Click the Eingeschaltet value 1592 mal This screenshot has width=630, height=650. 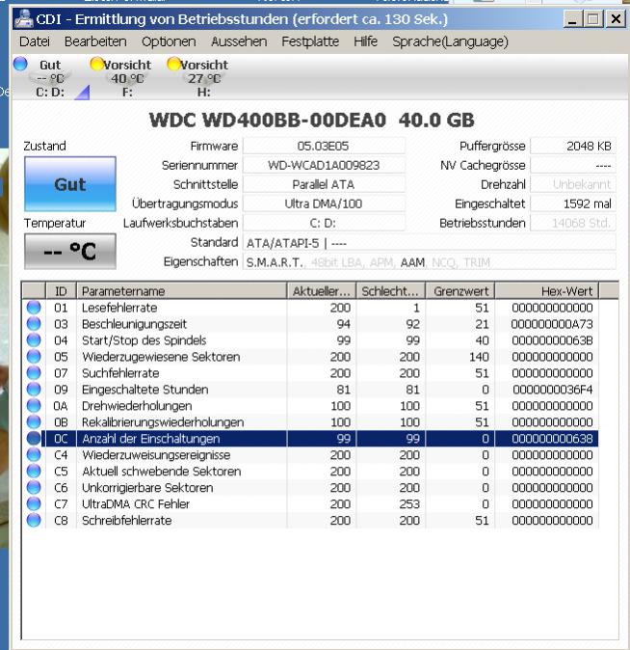click(x=573, y=203)
